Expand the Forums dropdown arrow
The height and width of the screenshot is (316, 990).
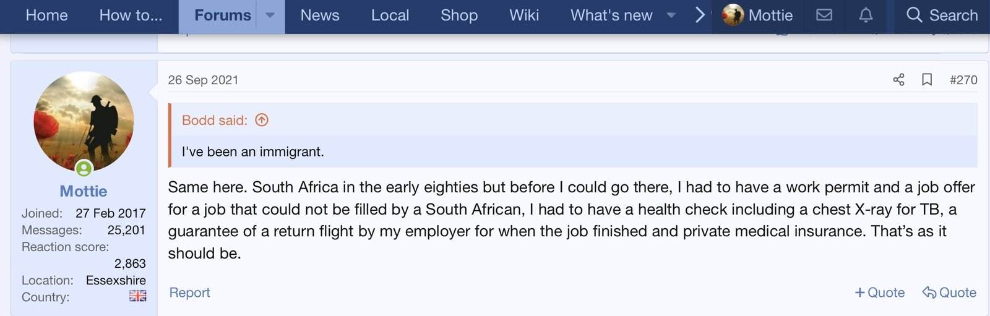click(270, 15)
